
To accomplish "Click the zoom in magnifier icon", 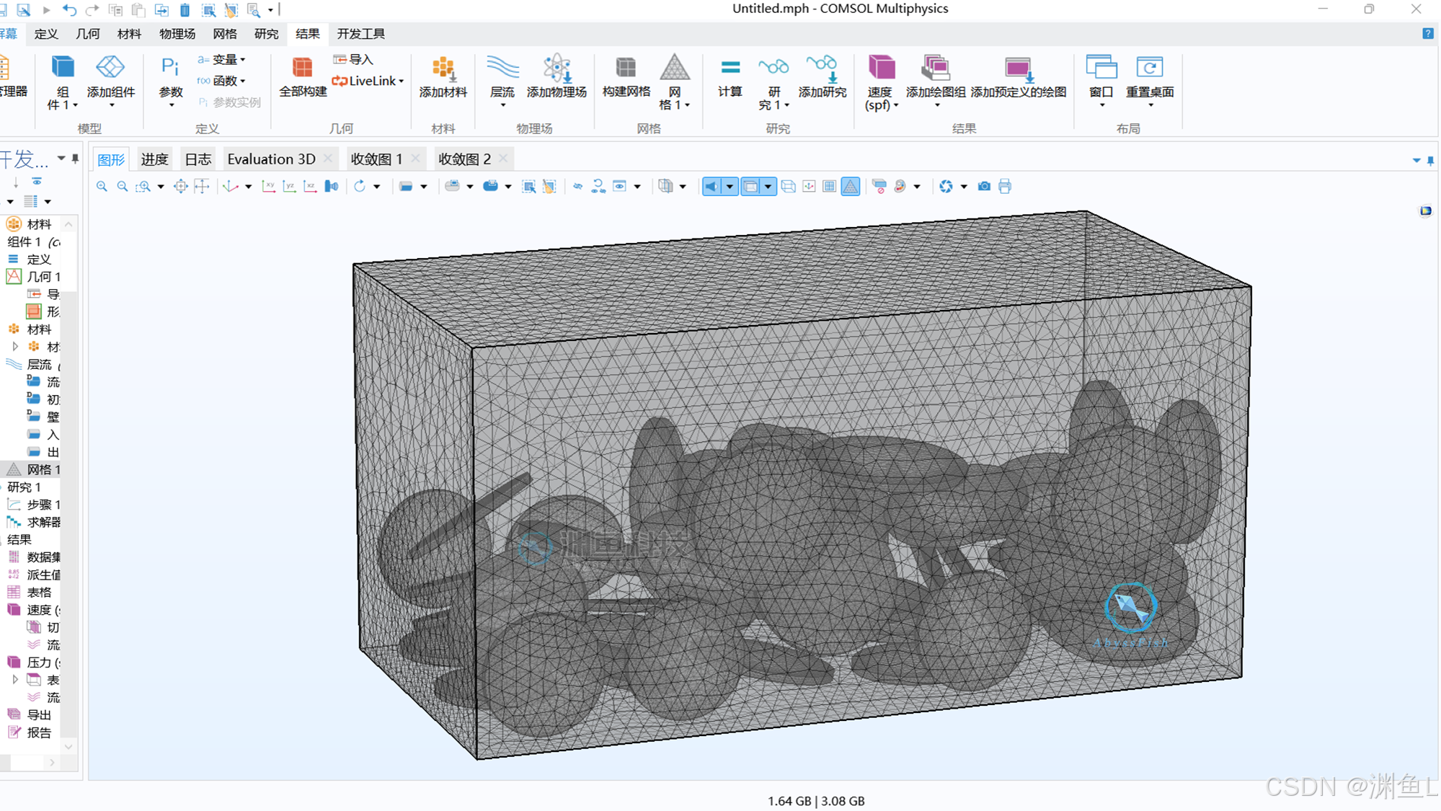I will tap(102, 187).
